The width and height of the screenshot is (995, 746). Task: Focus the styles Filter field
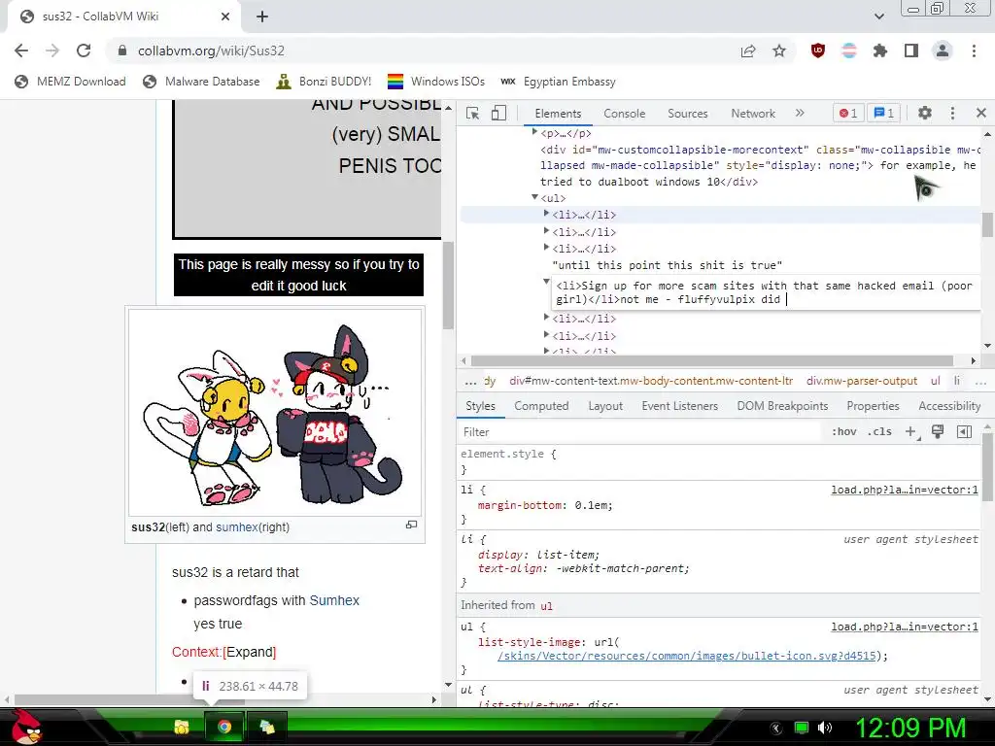(x=641, y=432)
